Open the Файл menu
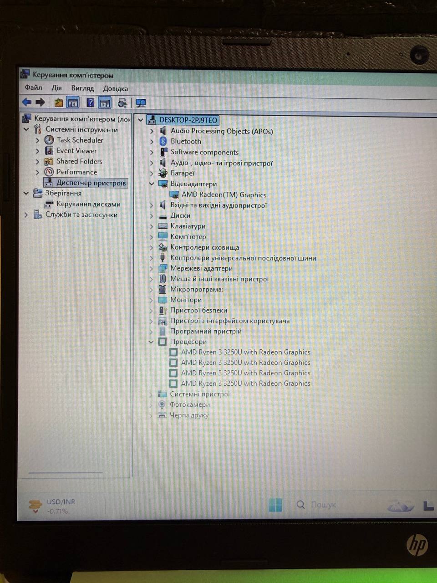 click(34, 88)
